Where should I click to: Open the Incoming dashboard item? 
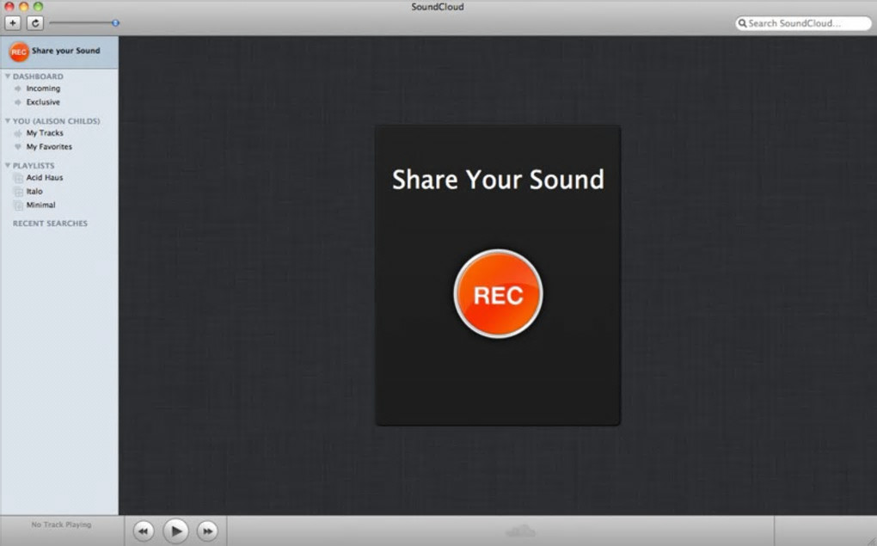[x=43, y=89]
